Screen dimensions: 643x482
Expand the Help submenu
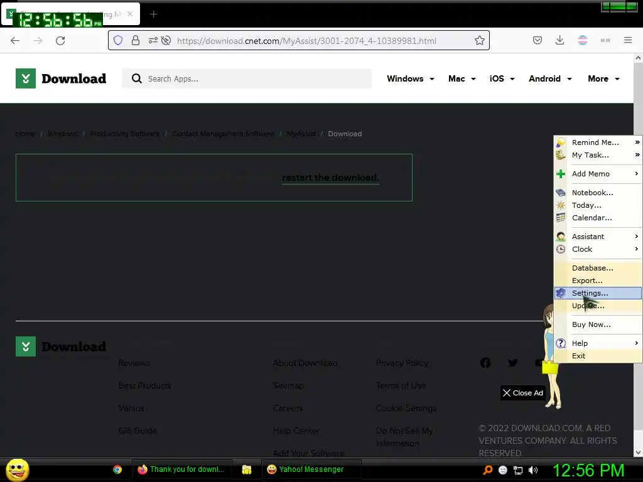pyautogui.click(x=637, y=343)
